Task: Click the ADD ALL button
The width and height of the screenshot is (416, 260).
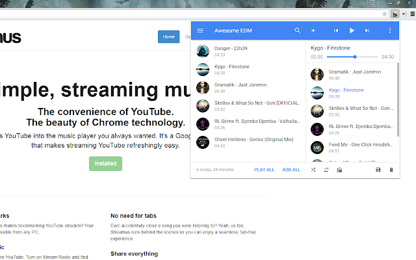Action: (291, 170)
